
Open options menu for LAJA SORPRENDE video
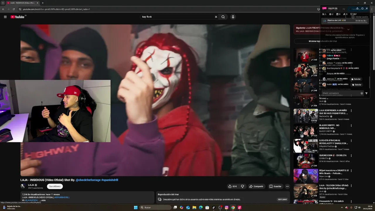click(x=351, y=110)
